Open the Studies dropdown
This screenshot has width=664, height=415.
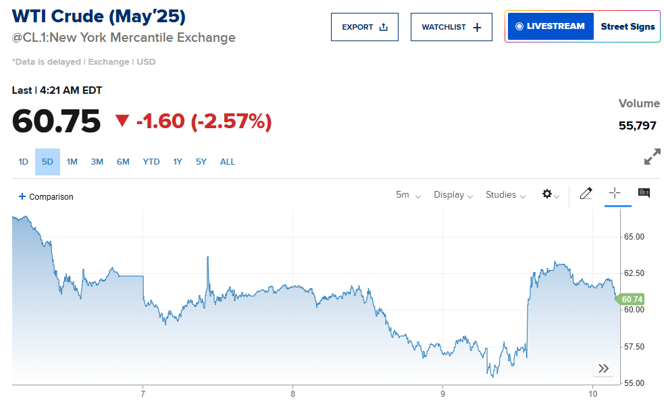click(x=505, y=195)
